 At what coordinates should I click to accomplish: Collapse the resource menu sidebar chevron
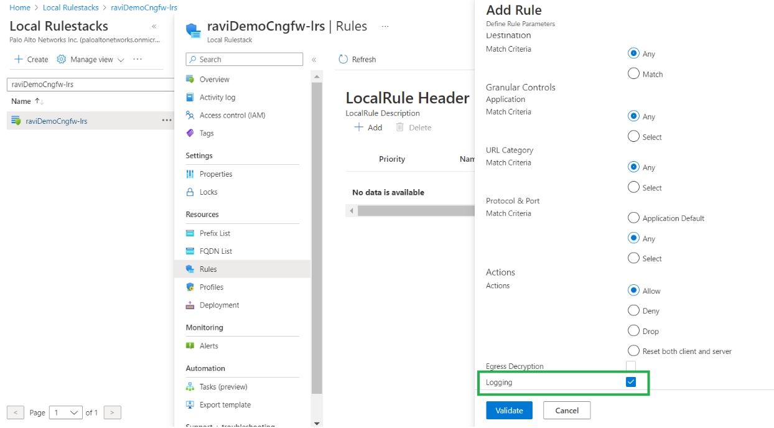(x=314, y=60)
